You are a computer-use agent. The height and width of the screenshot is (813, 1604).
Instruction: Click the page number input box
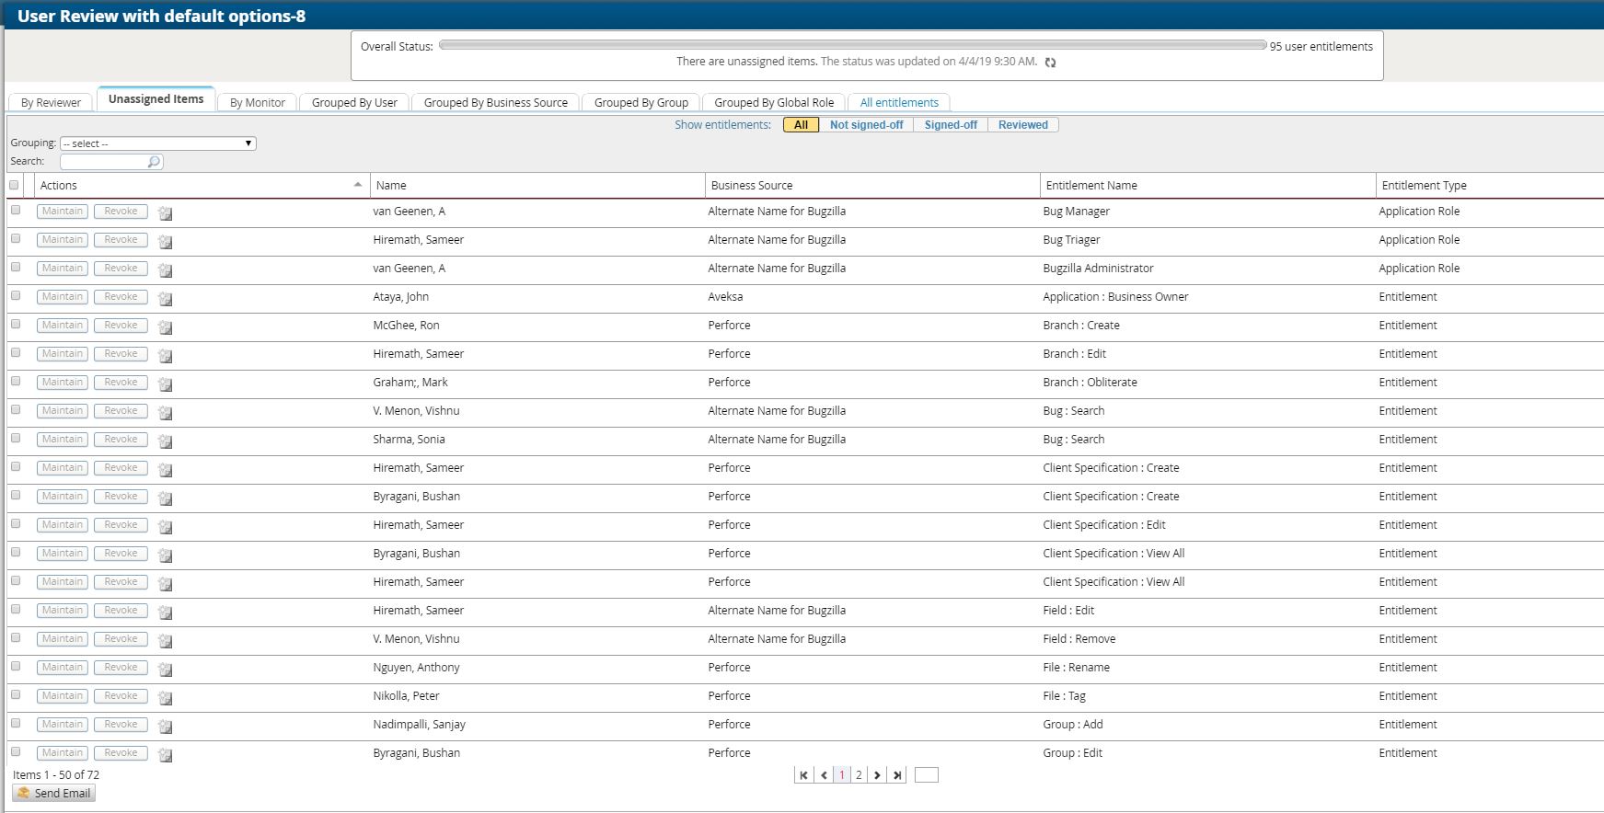coord(927,775)
